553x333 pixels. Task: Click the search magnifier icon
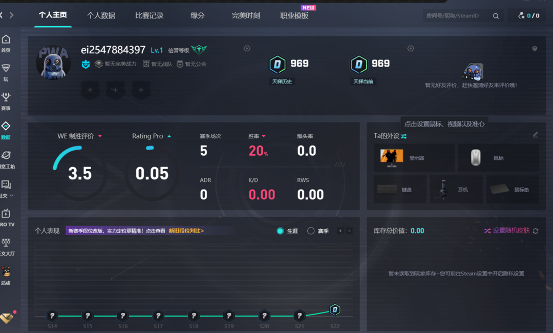tap(496, 16)
